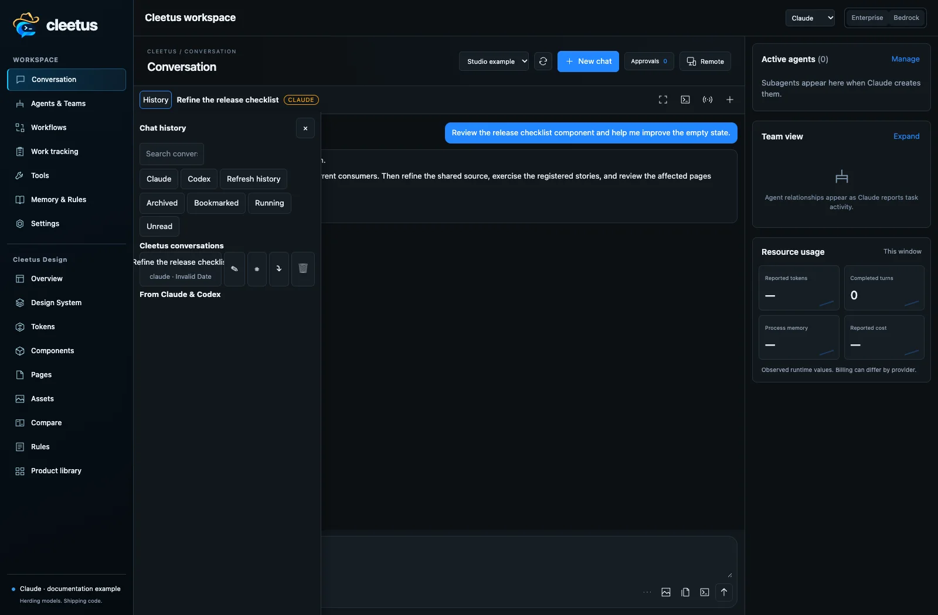
Task: Click the hash tag icon on the conversation row
Action: point(257,269)
